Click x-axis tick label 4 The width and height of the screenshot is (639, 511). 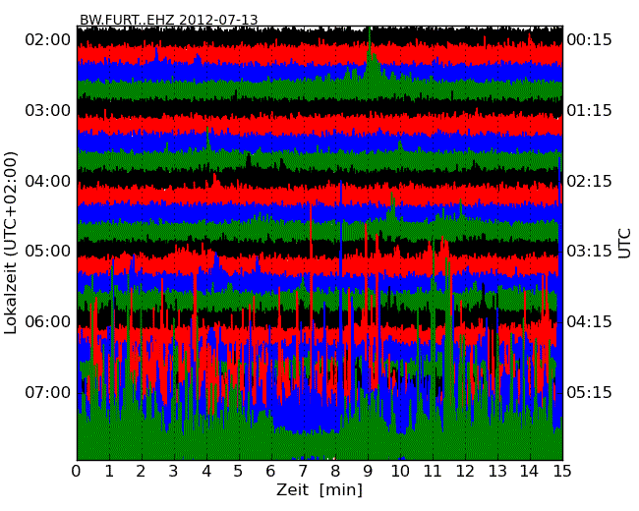pos(206,471)
